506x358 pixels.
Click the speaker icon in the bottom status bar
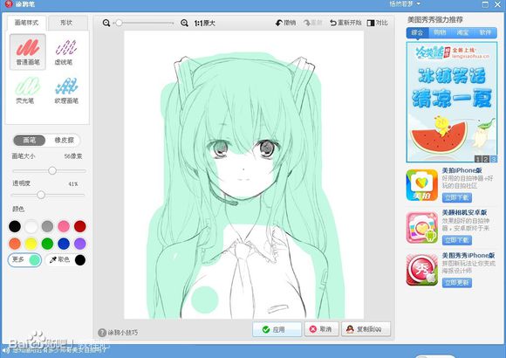coord(5,350)
